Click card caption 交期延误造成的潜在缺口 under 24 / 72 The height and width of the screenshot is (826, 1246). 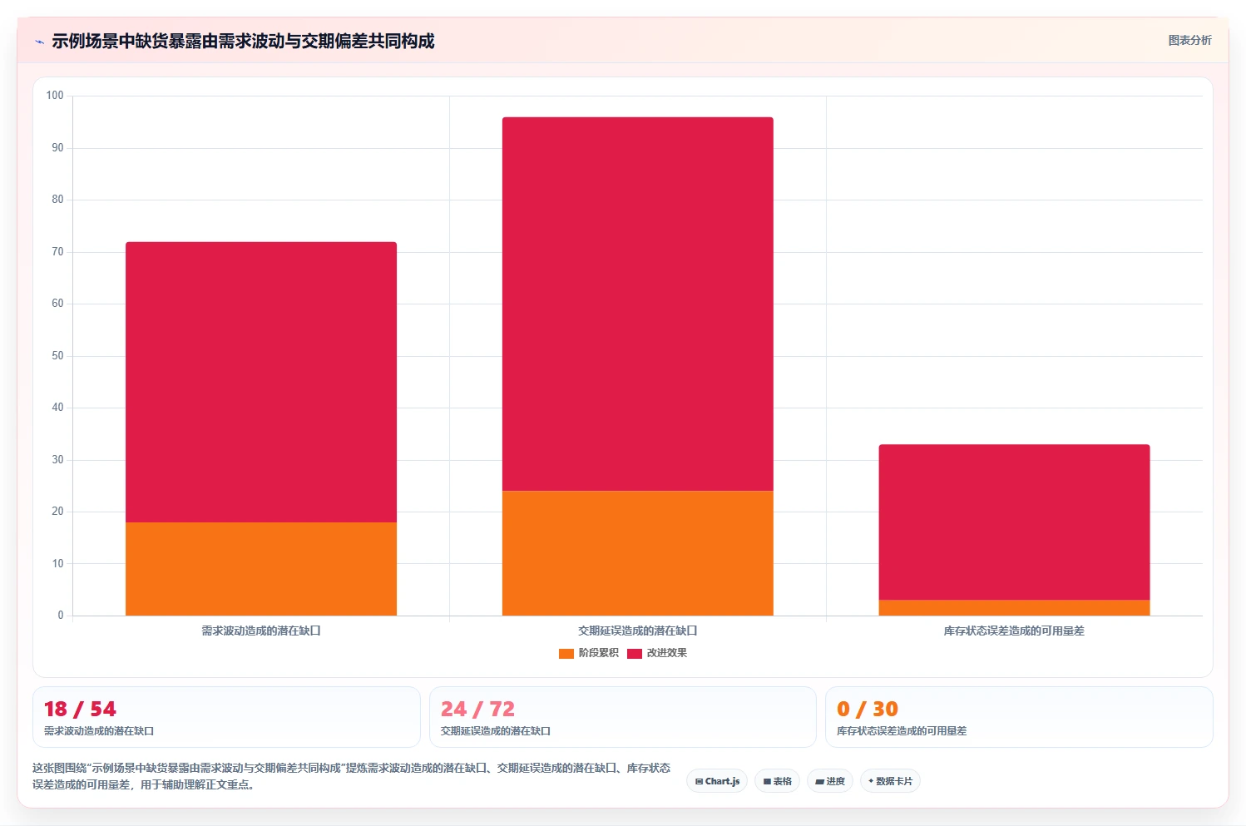[496, 731]
